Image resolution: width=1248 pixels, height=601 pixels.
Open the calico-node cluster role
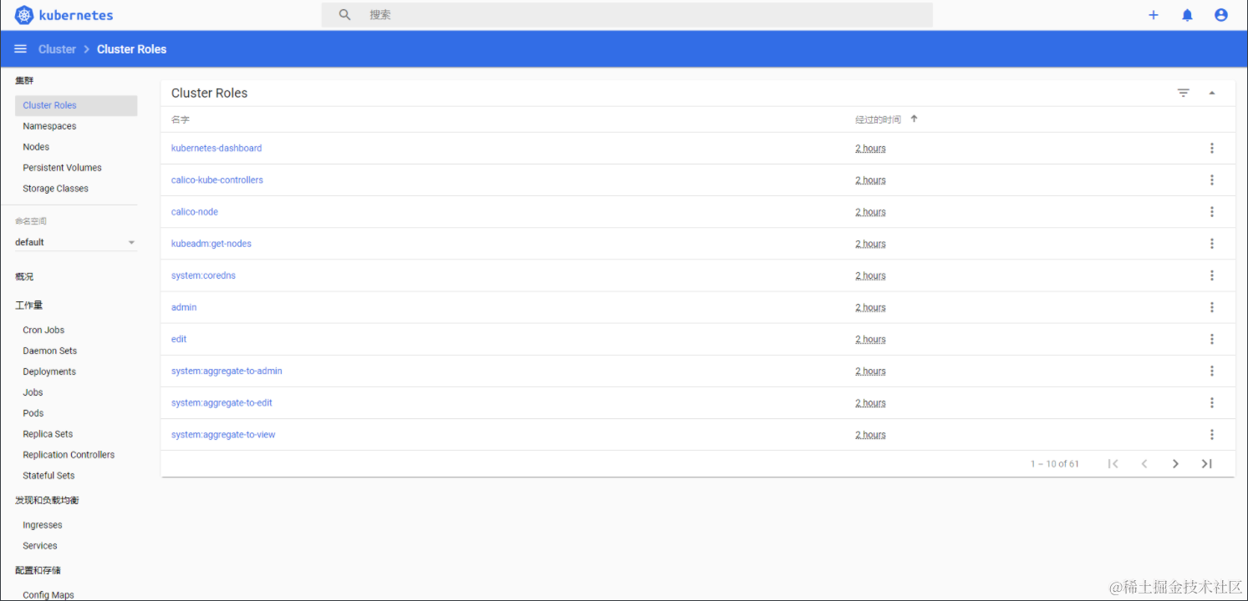coord(195,212)
